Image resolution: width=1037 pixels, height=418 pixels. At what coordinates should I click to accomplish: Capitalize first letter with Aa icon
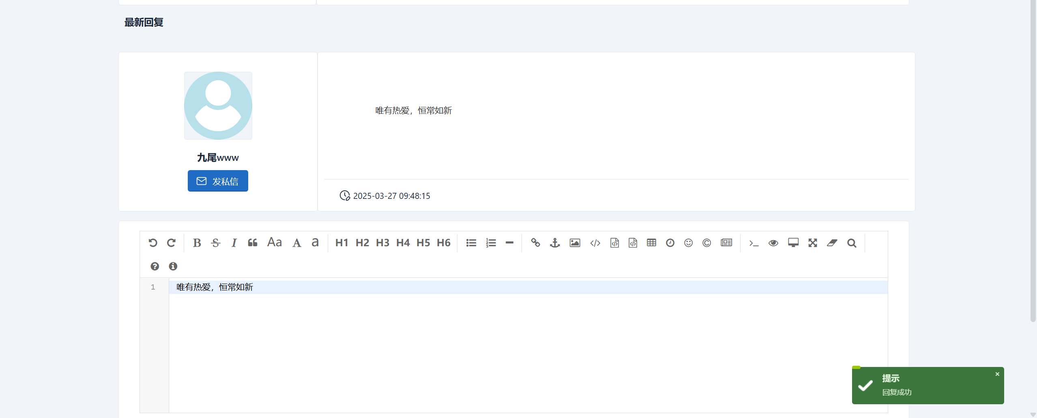click(x=275, y=242)
